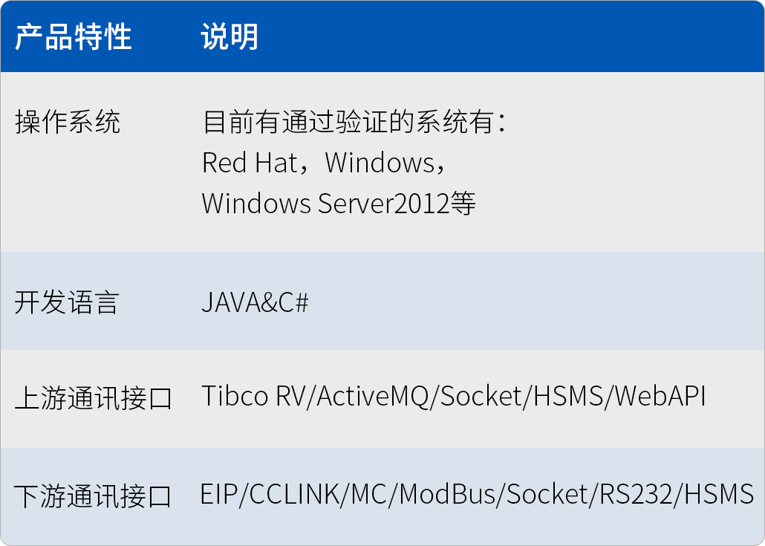Viewport: 765px width, 546px height.
Task: Click the Red Hat text
Action: click(x=250, y=163)
